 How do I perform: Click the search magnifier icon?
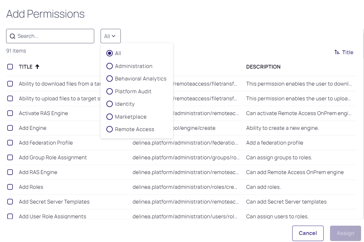pyautogui.click(x=12, y=36)
